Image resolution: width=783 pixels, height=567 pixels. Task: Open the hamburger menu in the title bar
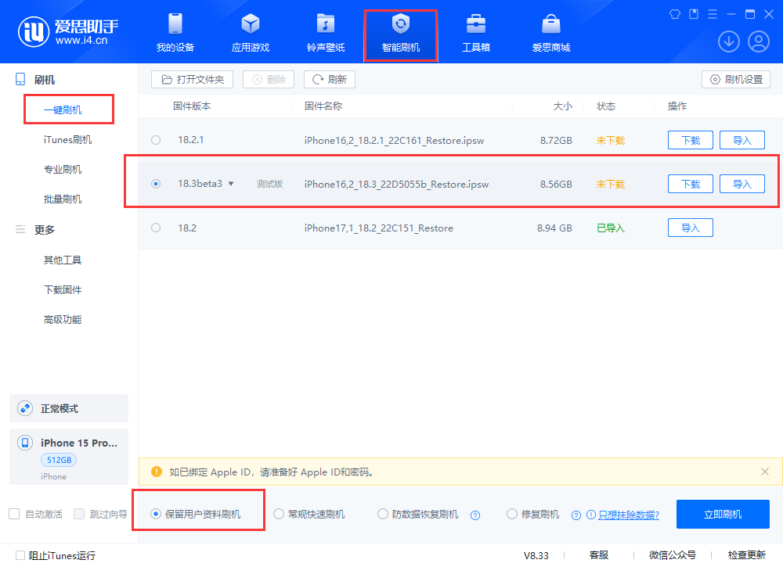coord(711,13)
